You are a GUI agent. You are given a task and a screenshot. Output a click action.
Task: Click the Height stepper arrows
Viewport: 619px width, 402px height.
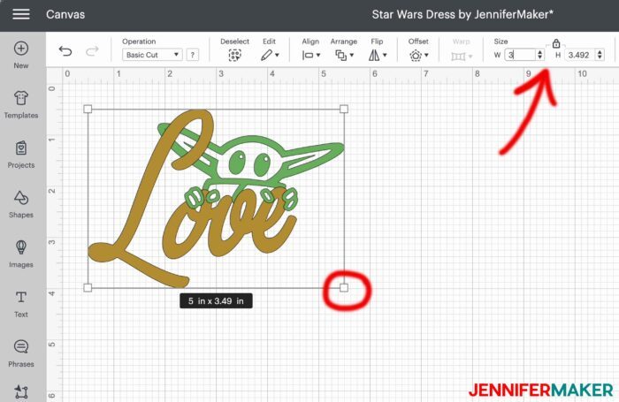pos(600,55)
